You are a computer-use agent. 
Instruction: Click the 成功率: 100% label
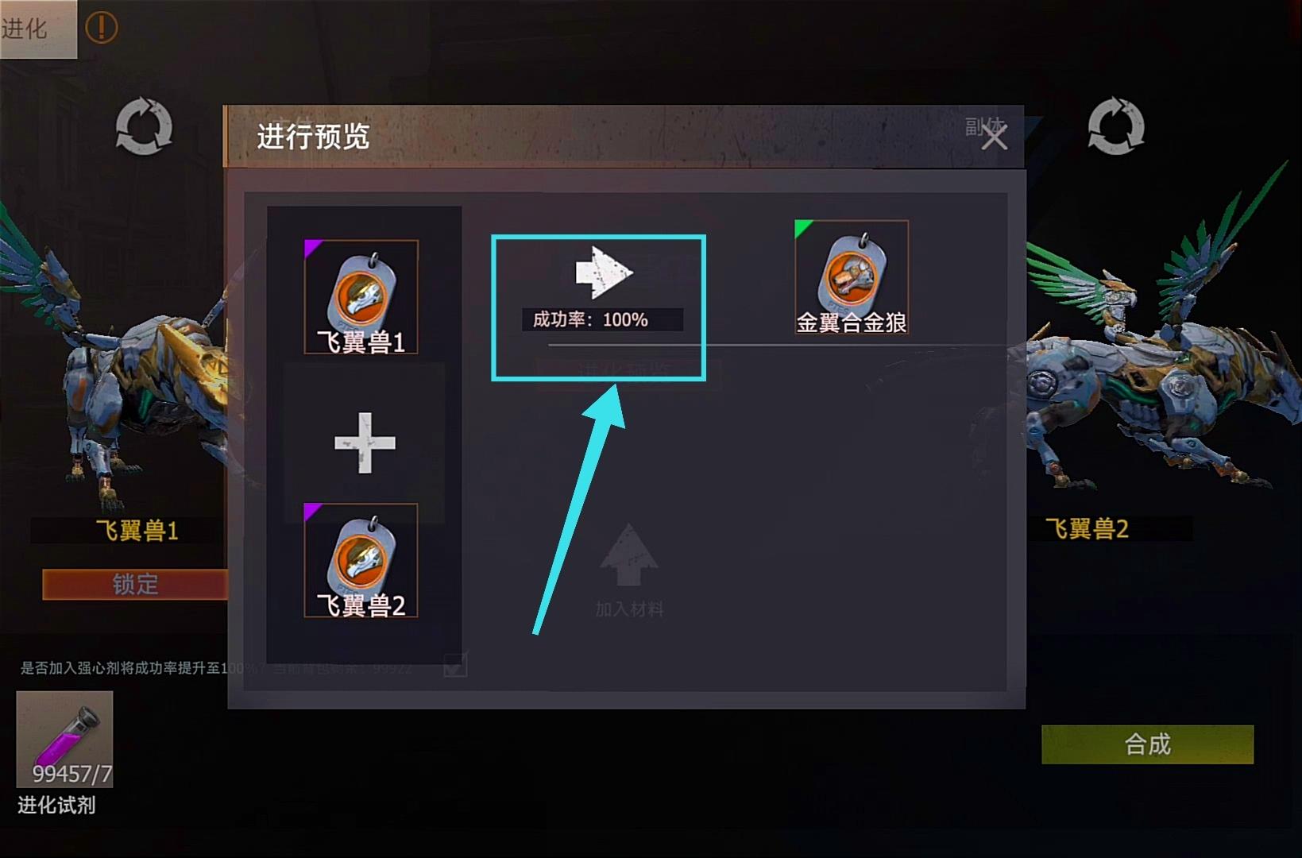click(x=590, y=319)
